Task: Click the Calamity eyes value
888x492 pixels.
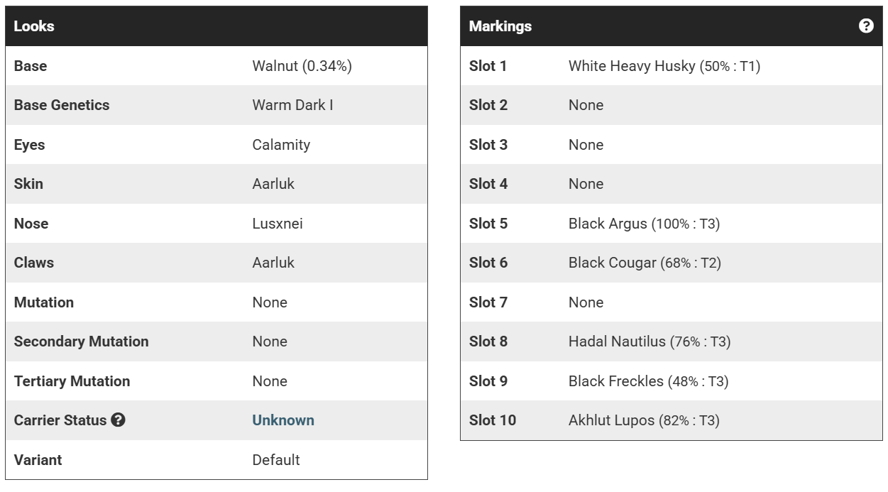Action: pos(281,145)
